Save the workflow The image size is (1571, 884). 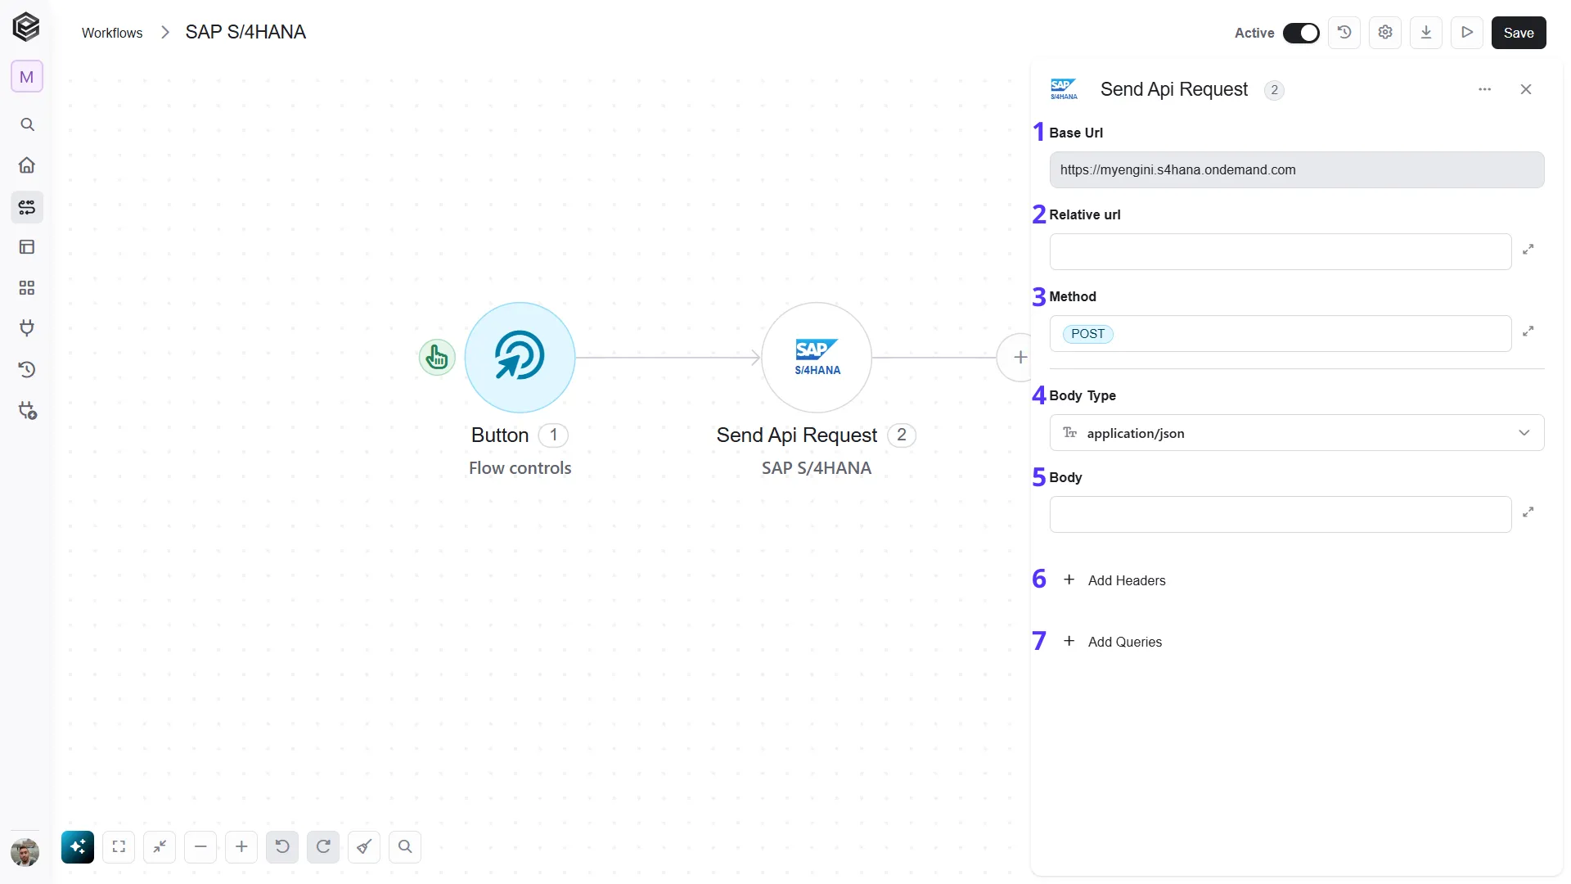(1519, 33)
